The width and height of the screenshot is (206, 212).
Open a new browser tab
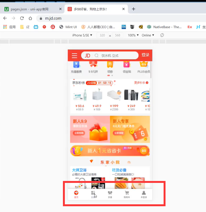(x=134, y=9)
